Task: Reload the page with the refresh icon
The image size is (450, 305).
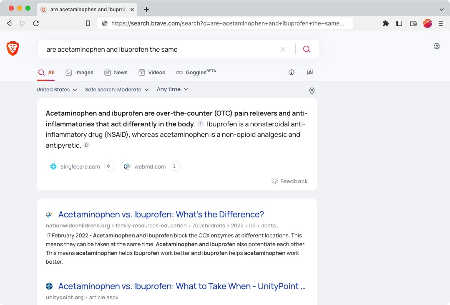Action: point(36,23)
